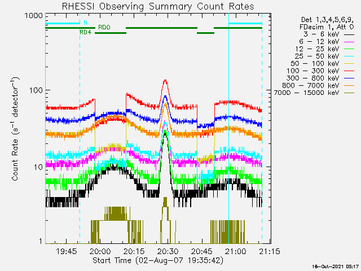Click the lower green RD4 bar near 20:05
Viewport: 361px width, 271px height.
click(x=111, y=33)
